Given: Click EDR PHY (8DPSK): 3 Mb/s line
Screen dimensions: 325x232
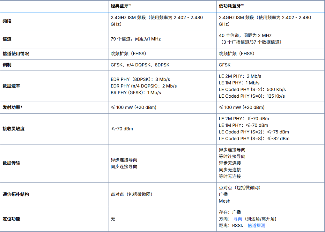Looking at the screenshot, I should point(140,79).
